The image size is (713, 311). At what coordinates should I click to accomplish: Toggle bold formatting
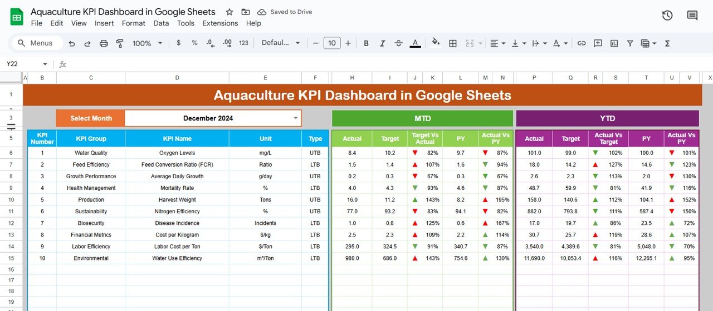pyautogui.click(x=366, y=43)
